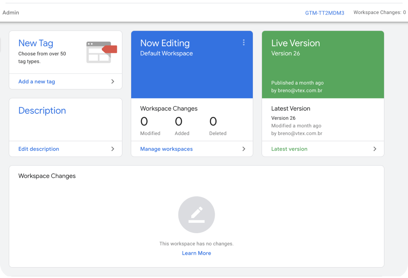Click Learn More under empty workspace message

click(196, 253)
